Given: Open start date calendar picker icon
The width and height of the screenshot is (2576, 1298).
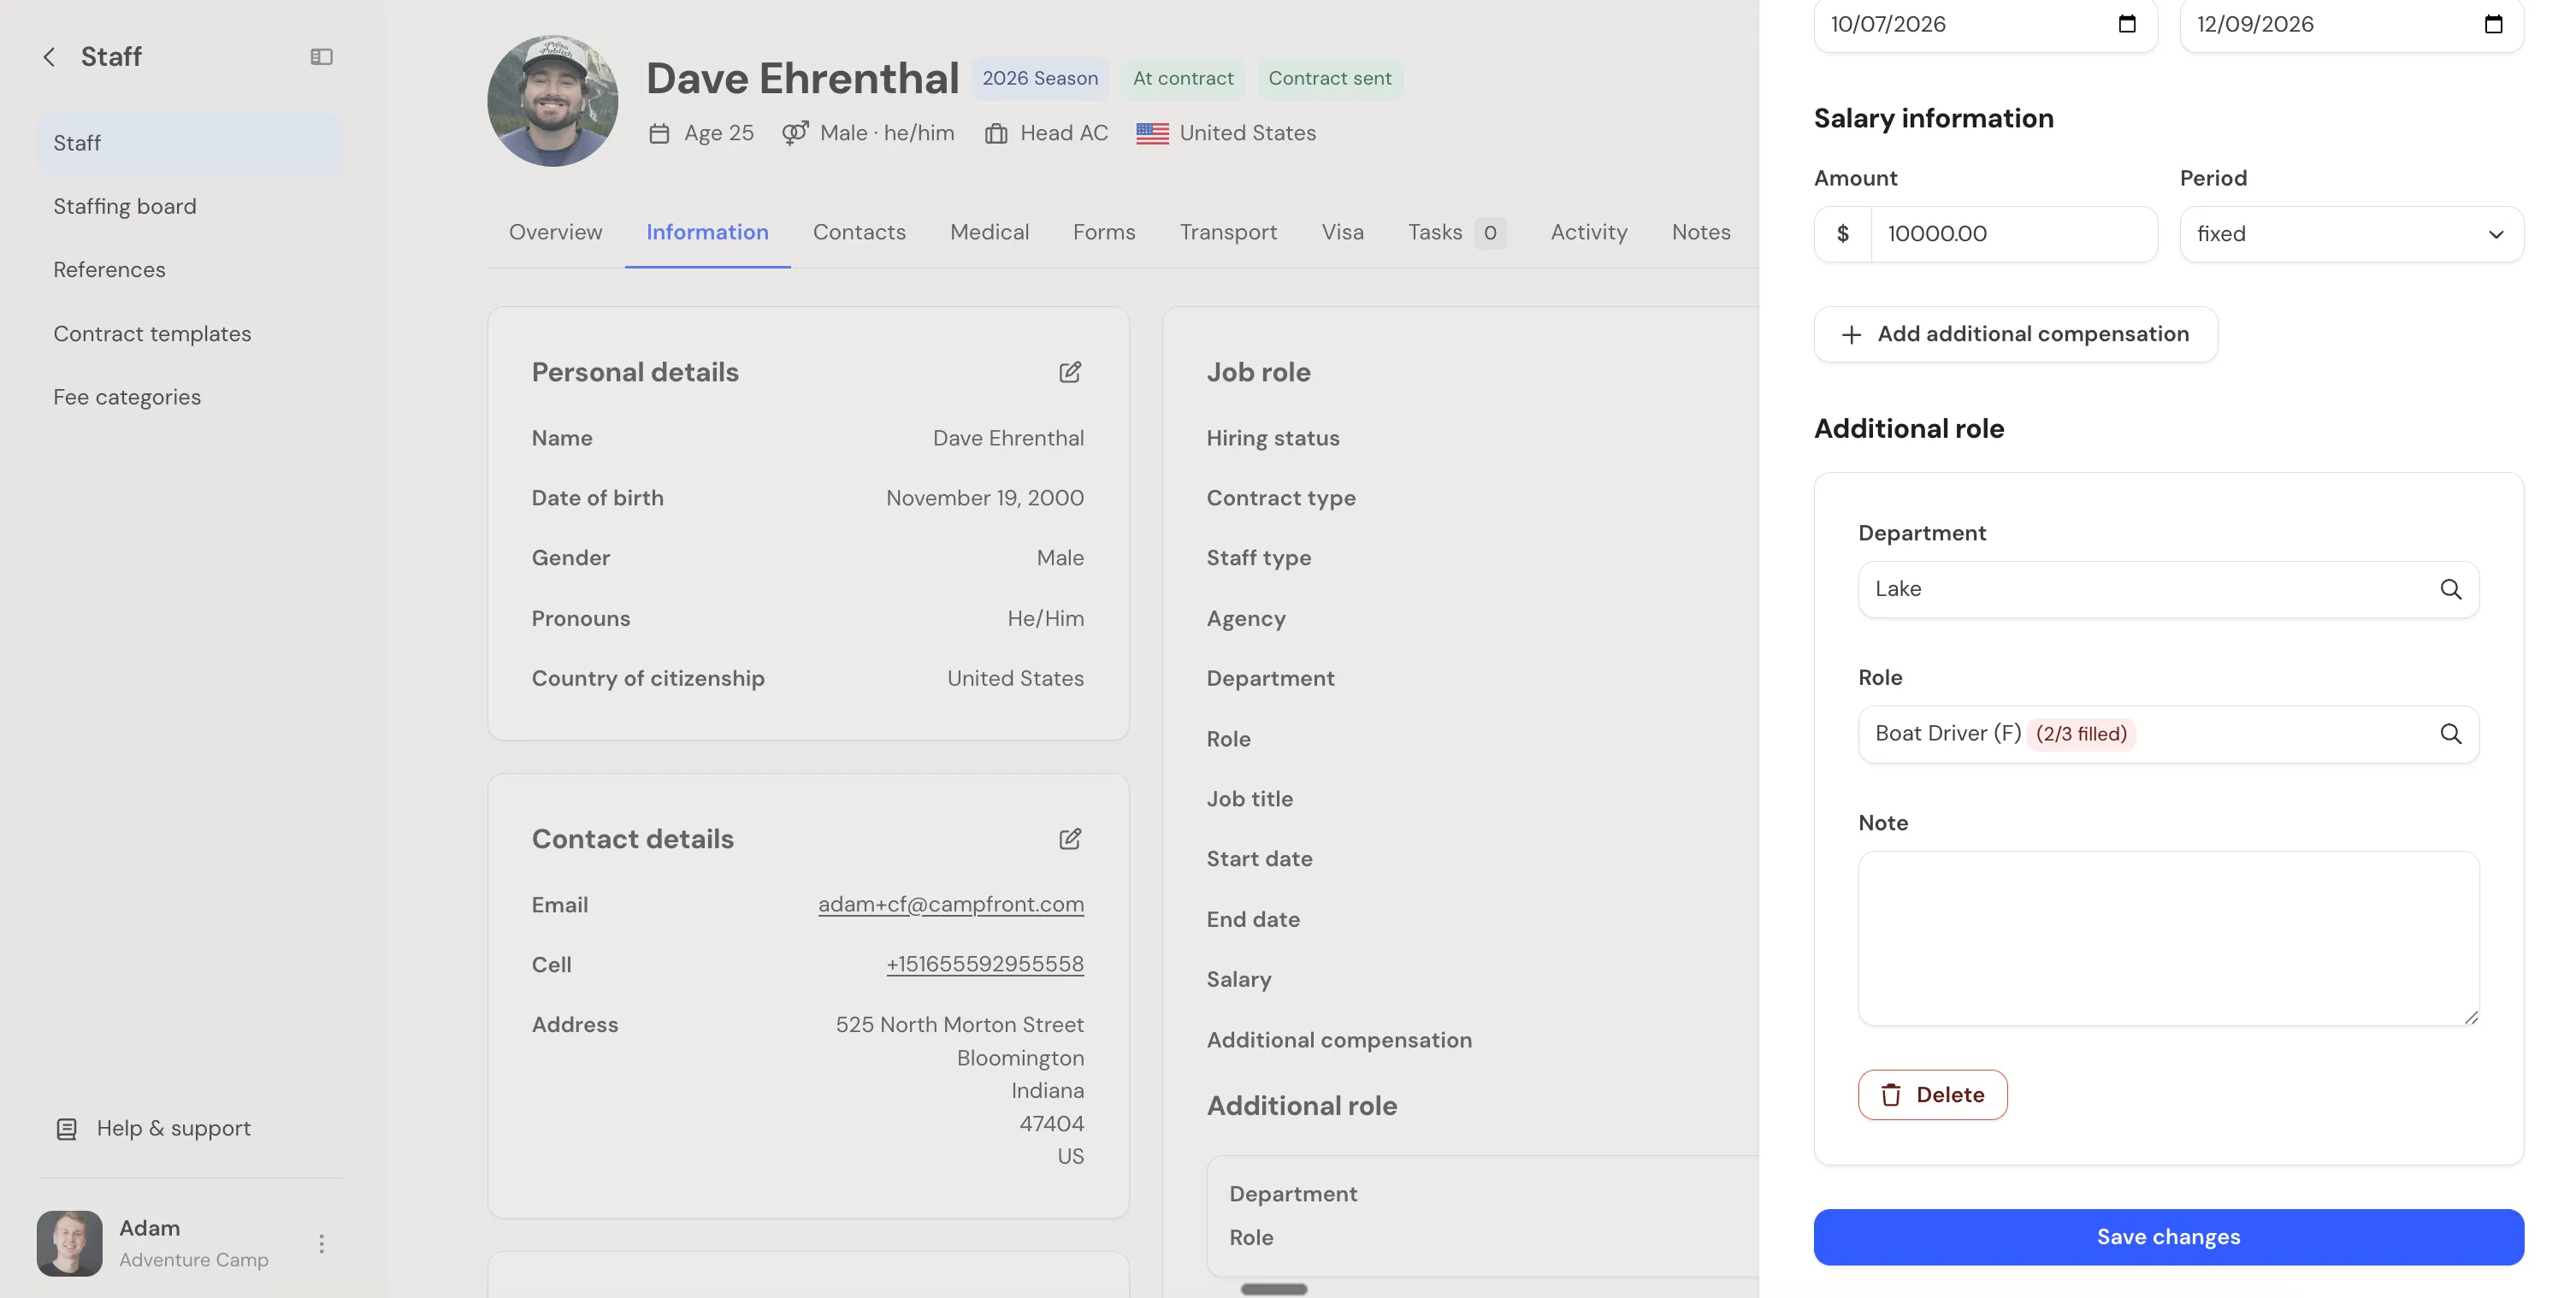Looking at the screenshot, I should tap(2127, 24).
